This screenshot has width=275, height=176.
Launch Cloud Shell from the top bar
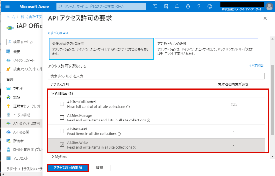(x=155, y=7)
